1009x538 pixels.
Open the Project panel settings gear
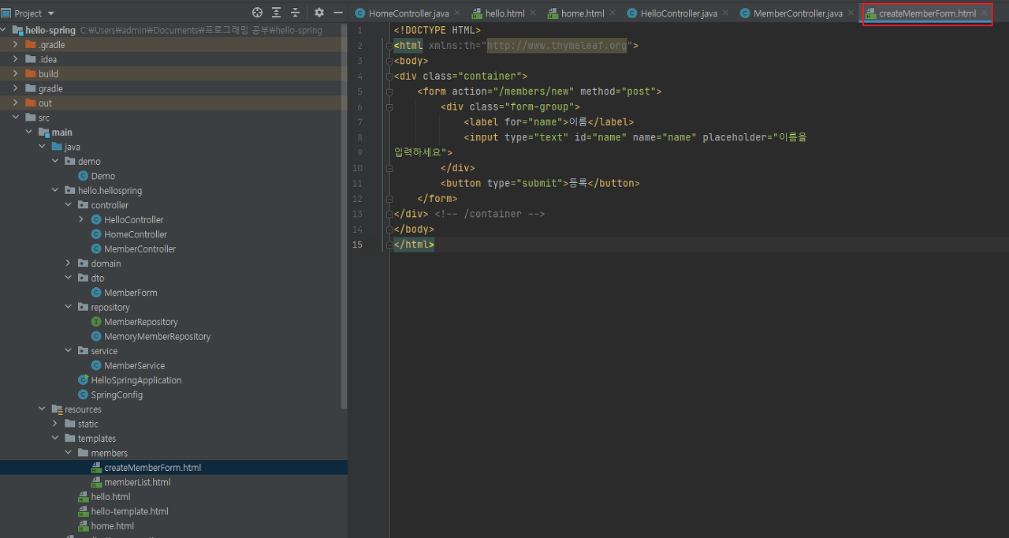319,13
